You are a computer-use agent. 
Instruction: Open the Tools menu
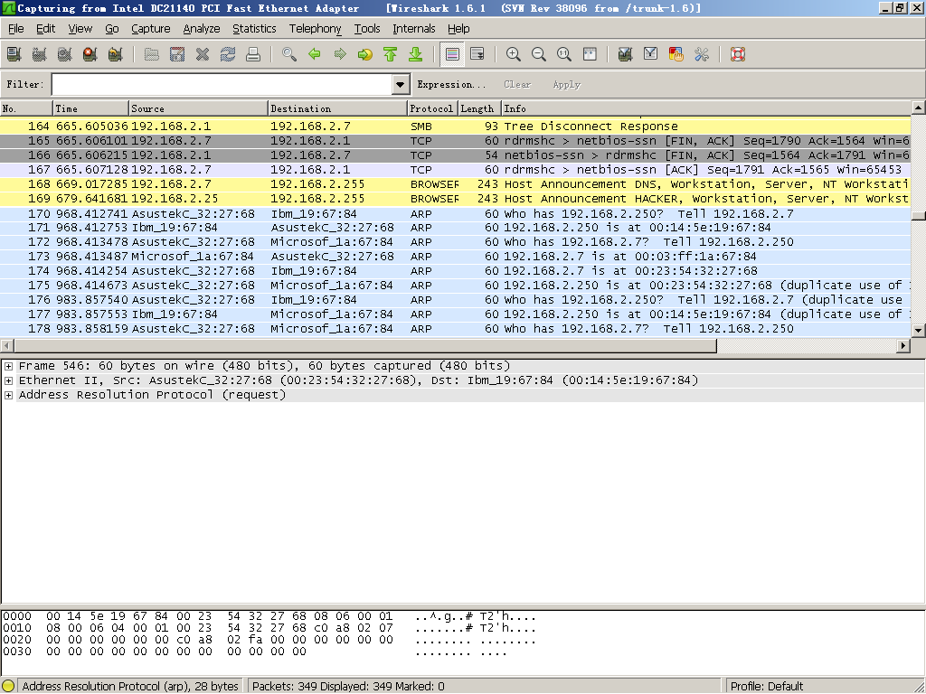pos(367,28)
